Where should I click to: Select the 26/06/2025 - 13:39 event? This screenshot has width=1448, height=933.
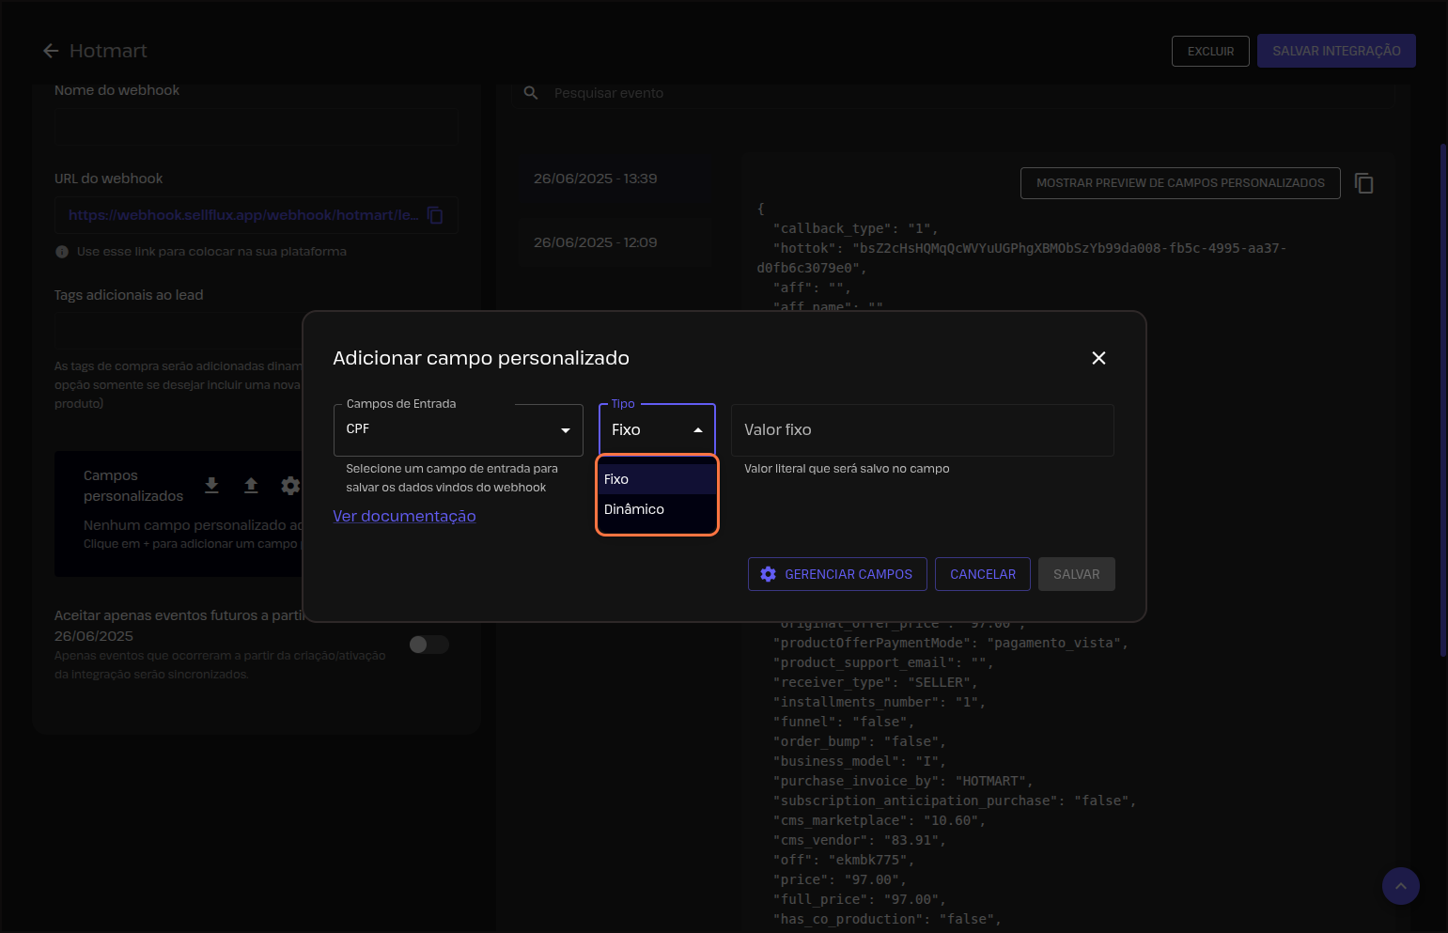pyautogui.click(x=596, y=179)
